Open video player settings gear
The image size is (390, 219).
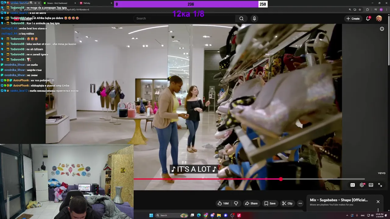(x=362, y=185)
